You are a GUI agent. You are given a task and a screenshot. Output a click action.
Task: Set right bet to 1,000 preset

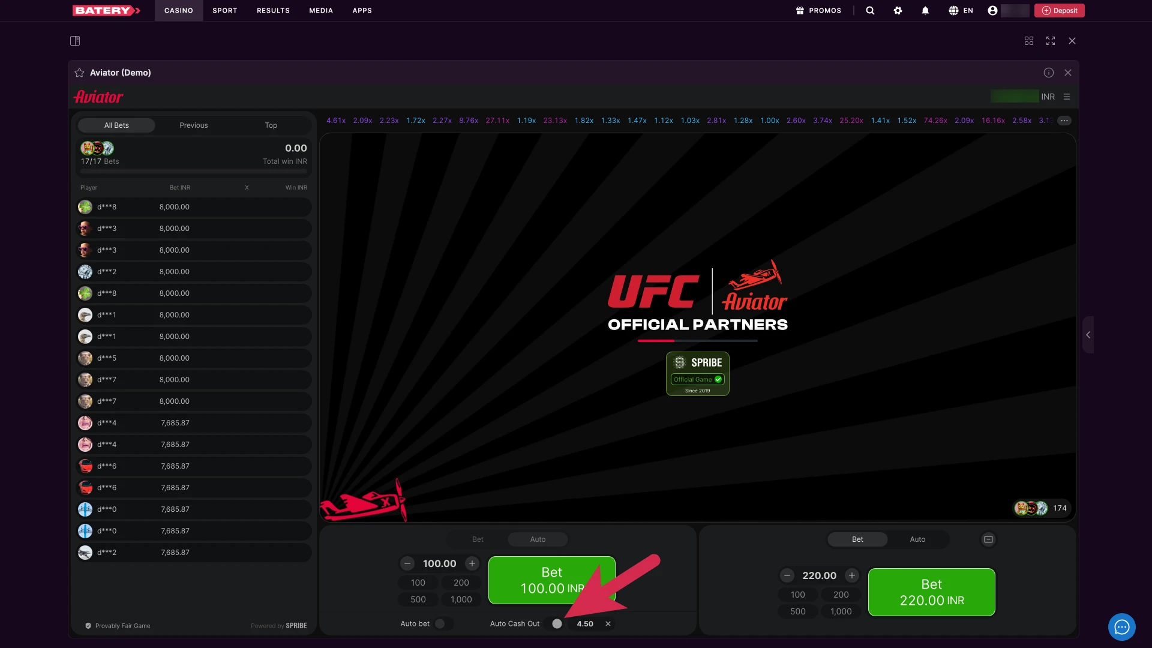tap(841, 611)
